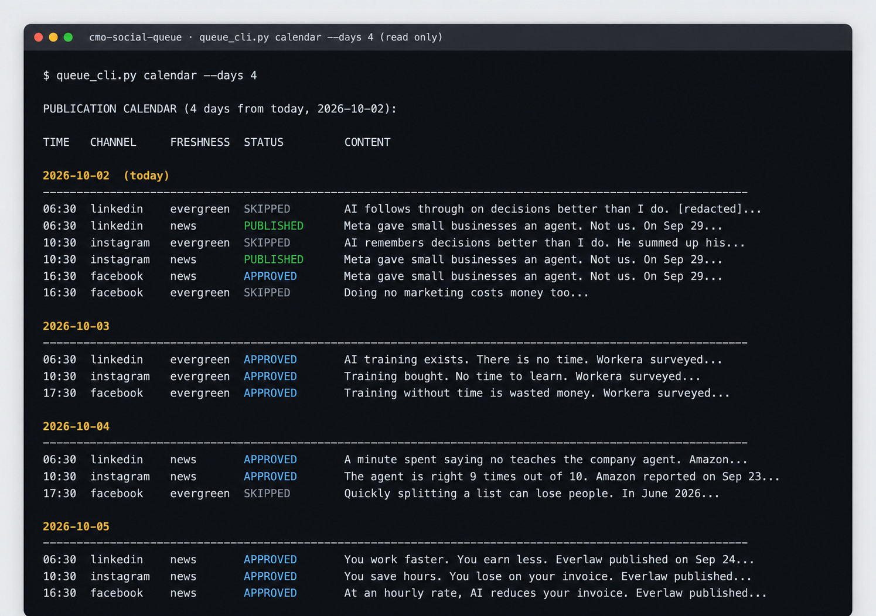Click PUBLISHED status in the instagram news Meta row
The image size is (876, 616).
(x=274, y=259)
